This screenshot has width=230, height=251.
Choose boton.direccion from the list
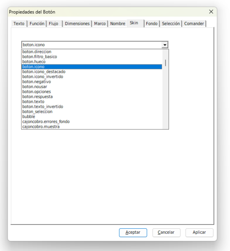tap(92, 52)
